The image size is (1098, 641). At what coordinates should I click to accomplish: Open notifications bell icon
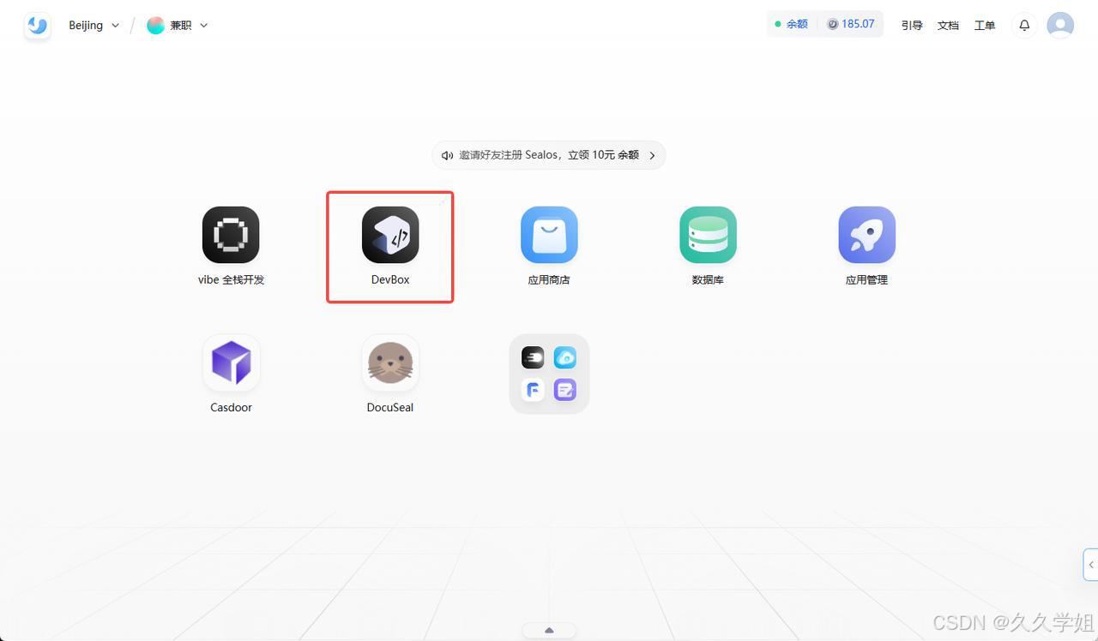pyautogui.click(x=1024, y=26)
